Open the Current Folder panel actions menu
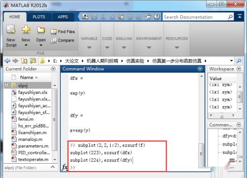 click(x=53, y=69)
